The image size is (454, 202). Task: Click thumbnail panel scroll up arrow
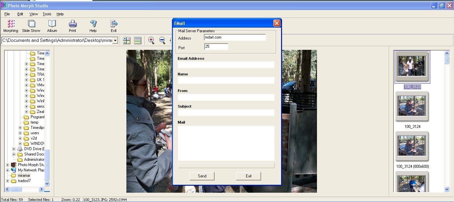447,53
